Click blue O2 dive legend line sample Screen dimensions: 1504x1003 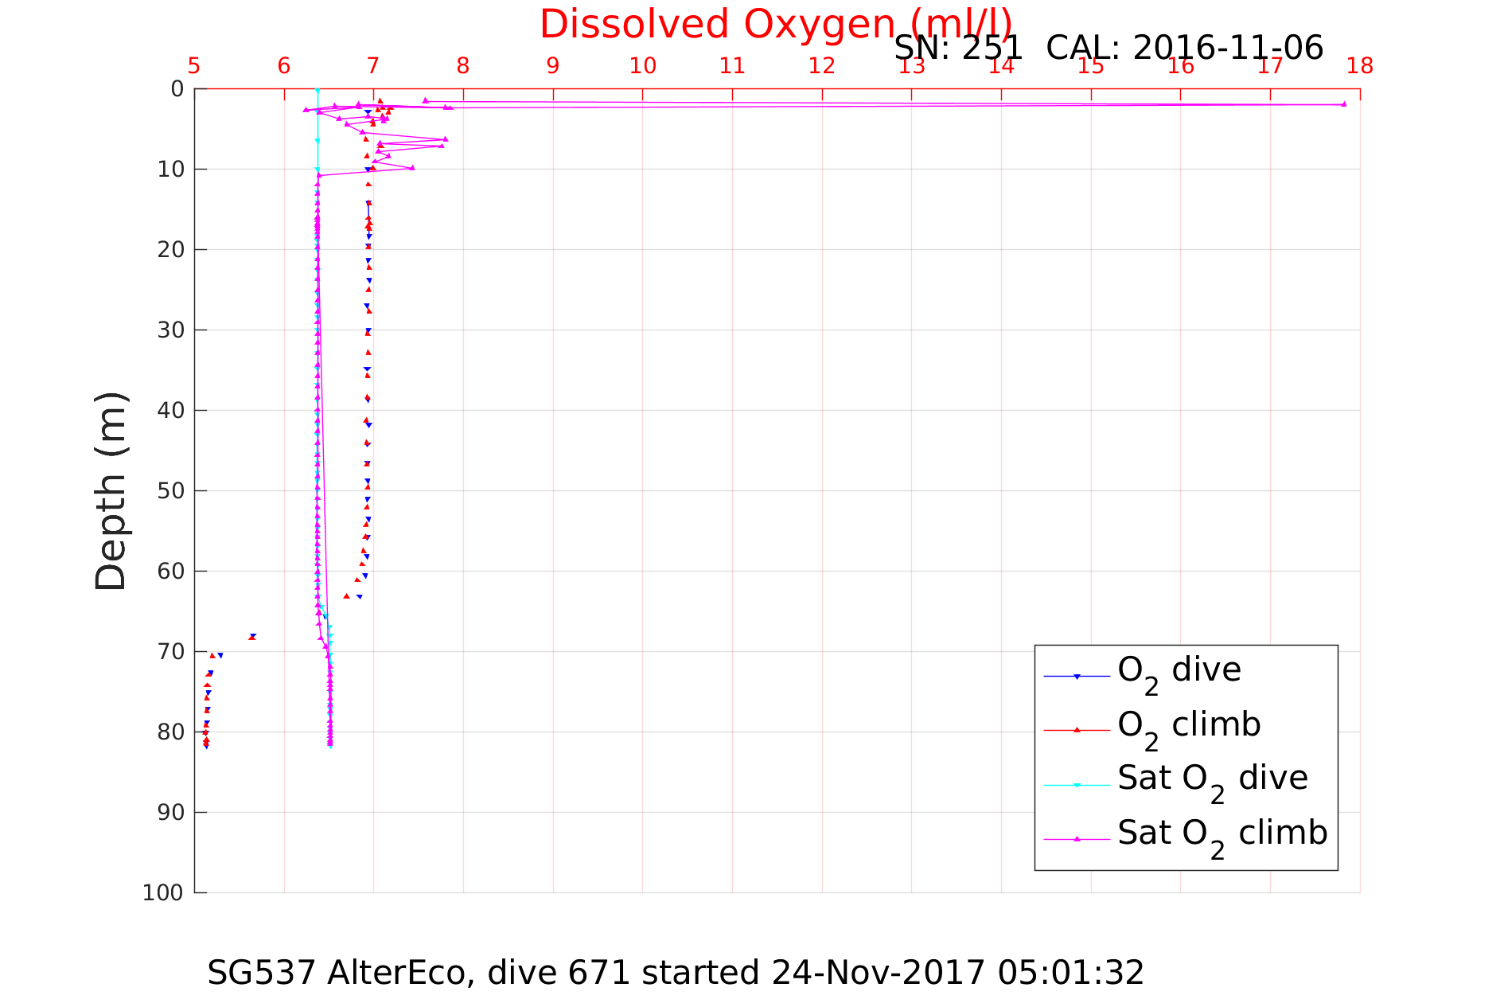(x=1077, y=677)
